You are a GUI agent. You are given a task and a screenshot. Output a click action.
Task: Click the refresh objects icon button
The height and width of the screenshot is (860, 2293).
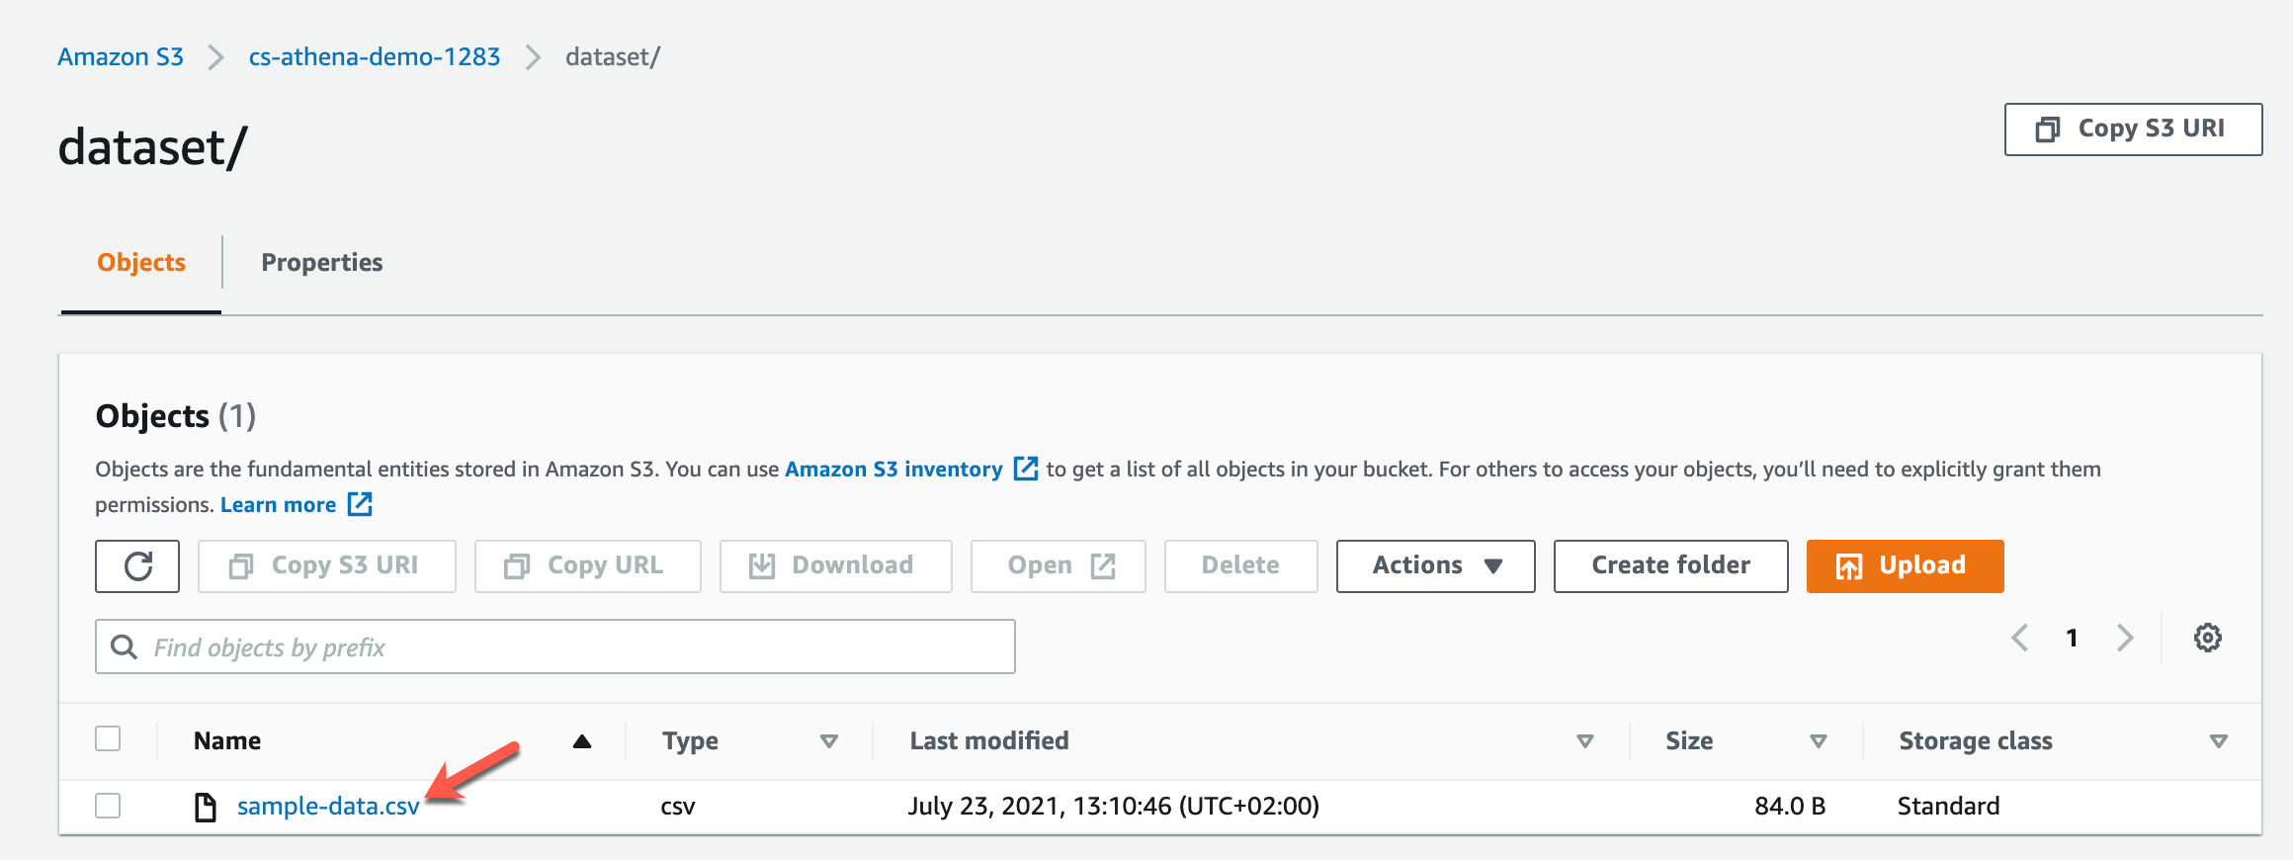137,566
